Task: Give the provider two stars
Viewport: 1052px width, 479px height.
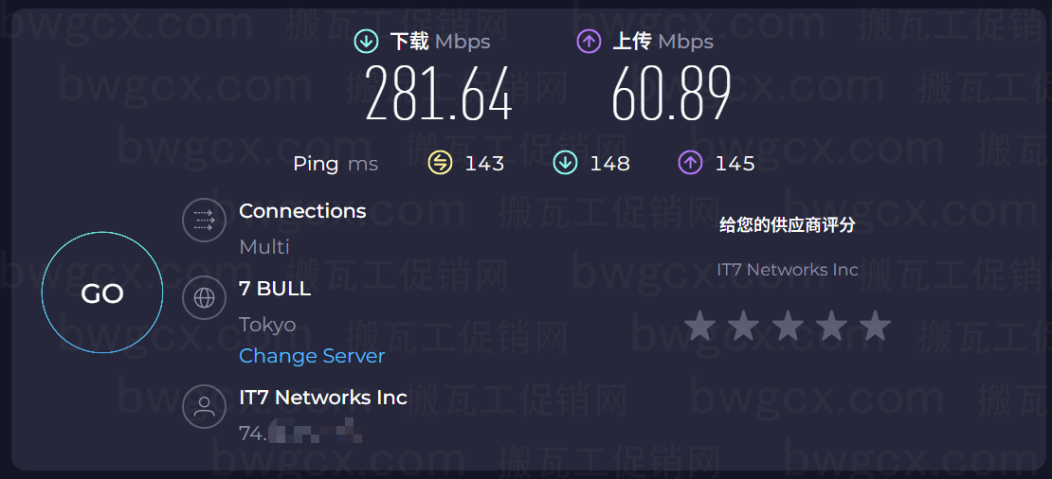Action: click(x=743, y=326)
